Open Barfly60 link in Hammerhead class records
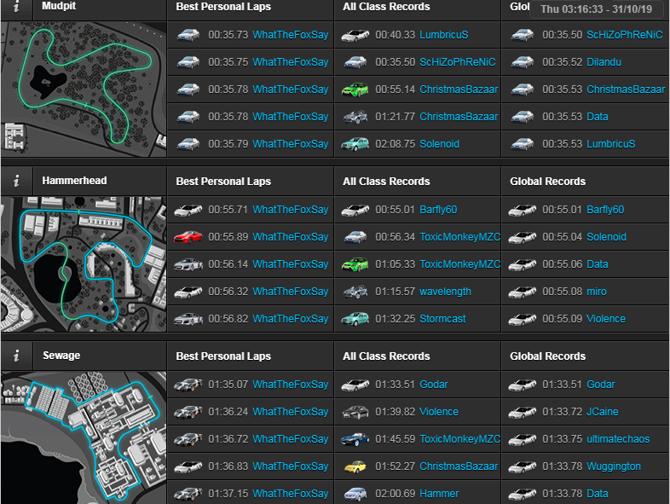The width and height of the screenshot is (670, 504). 438,210
